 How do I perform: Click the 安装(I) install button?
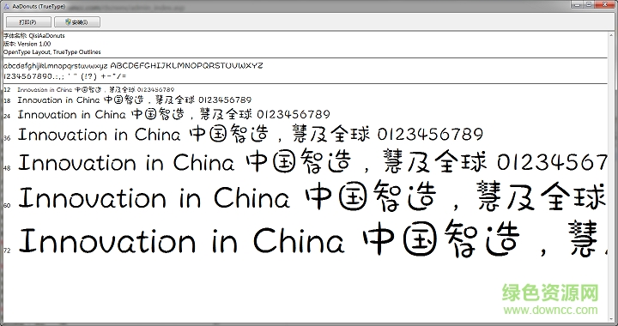[x=77, y=22]
